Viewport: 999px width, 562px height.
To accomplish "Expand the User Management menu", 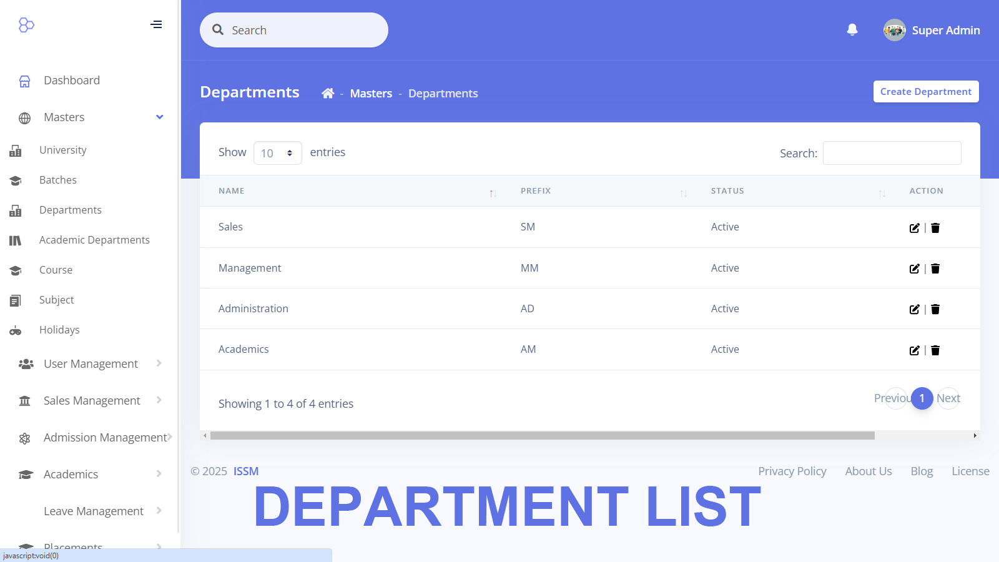I will 91,364.
